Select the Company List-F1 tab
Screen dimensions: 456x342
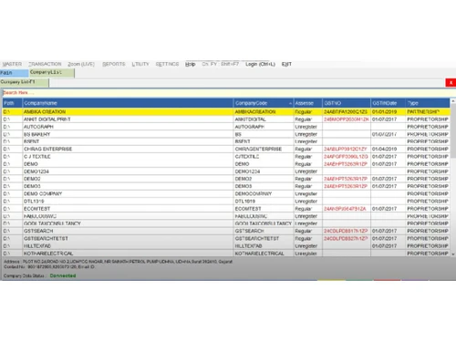click(25, 82)
